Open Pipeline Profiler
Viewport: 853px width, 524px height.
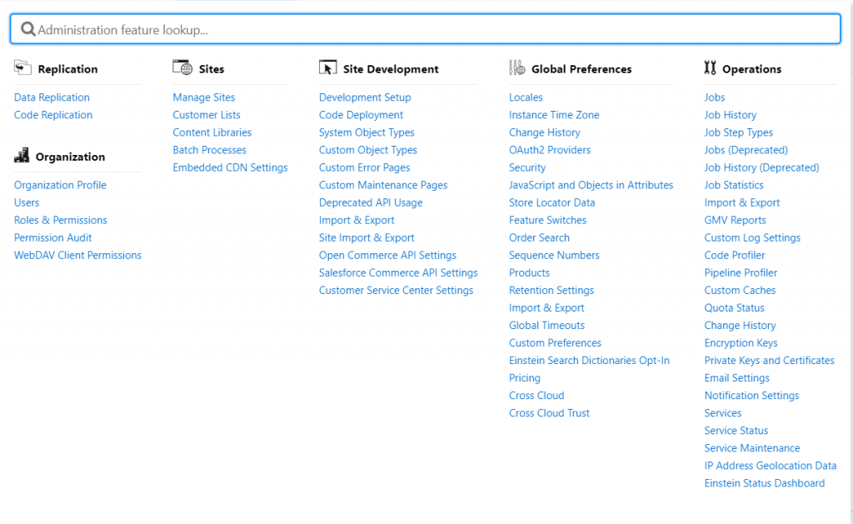click(x=741, y=272)
